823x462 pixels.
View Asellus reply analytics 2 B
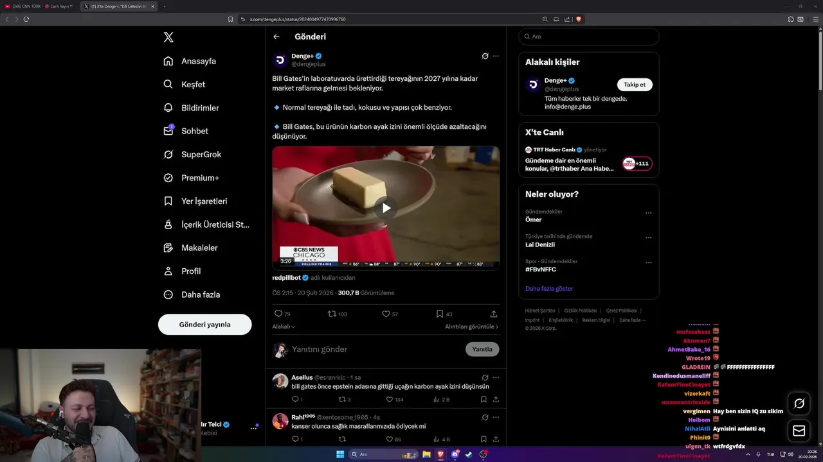pyautogui.click(x=442, y=399)
